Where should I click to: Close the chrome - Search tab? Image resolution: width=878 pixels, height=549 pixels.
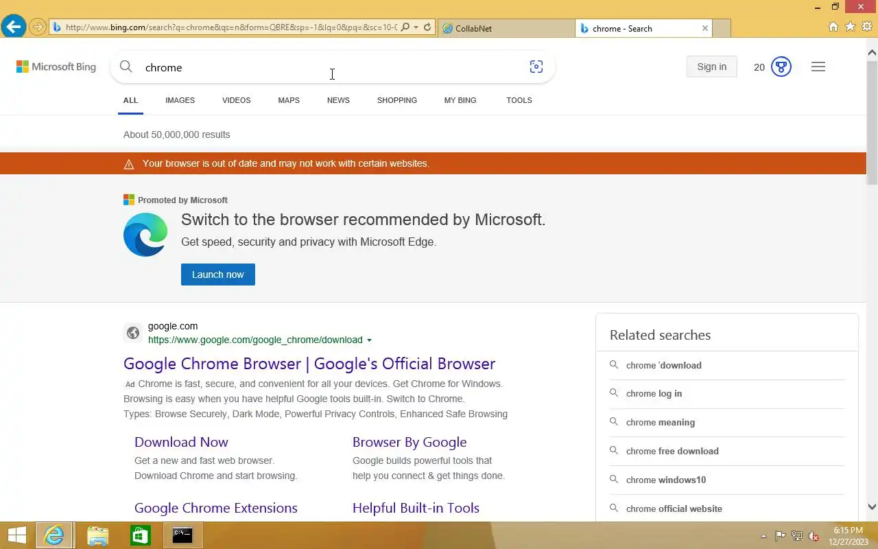tap(704, 28)
